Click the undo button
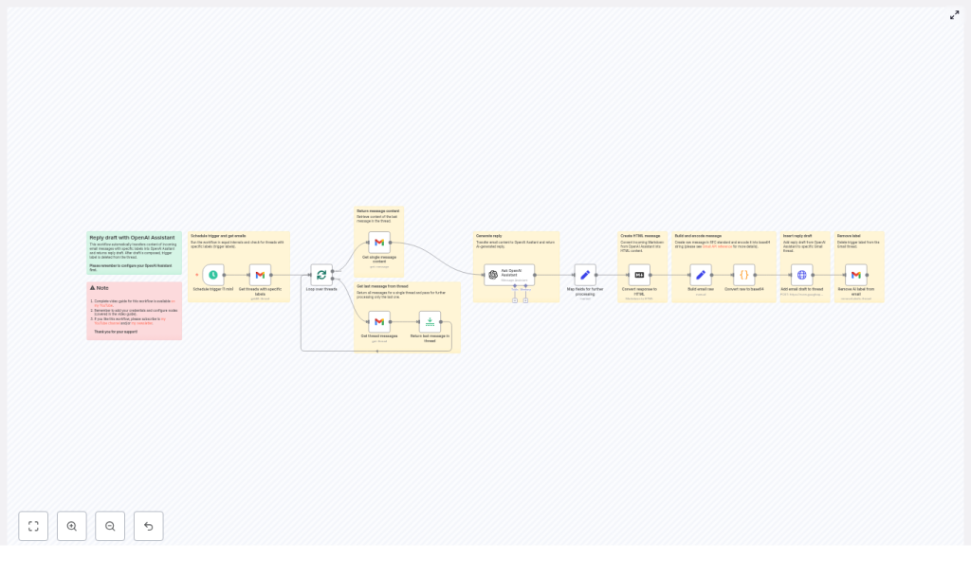Viewport: 971px width, 578px height. 148,526
